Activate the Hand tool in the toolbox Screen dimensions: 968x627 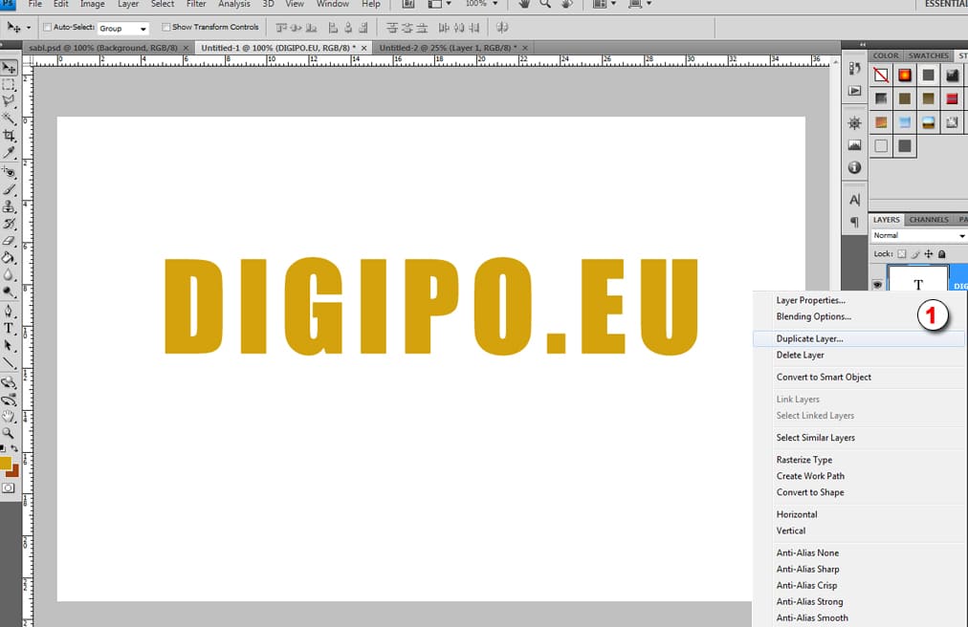9,416
